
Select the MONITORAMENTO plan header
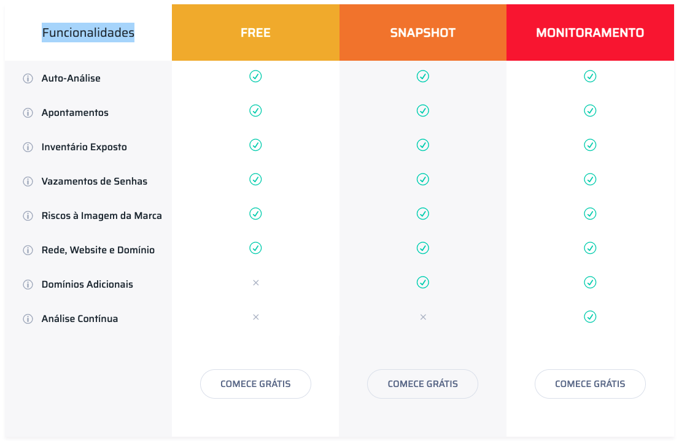tap(590, 33)
